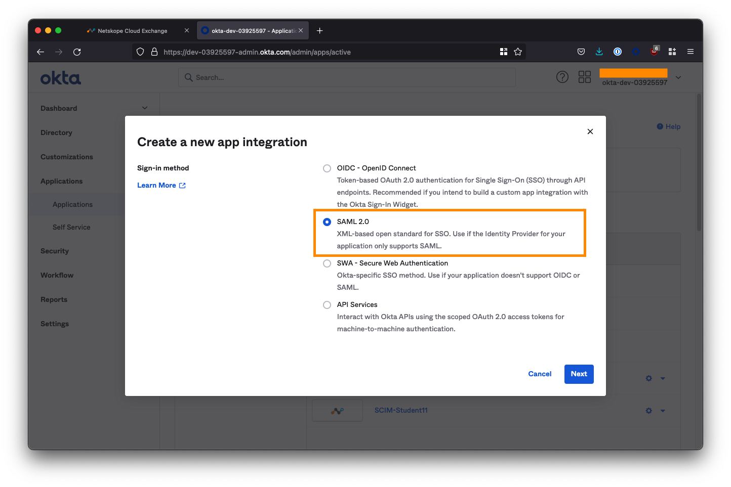Close the Create app integration dialog
This screenshot has width=731, height=487.
click(590, 131)
